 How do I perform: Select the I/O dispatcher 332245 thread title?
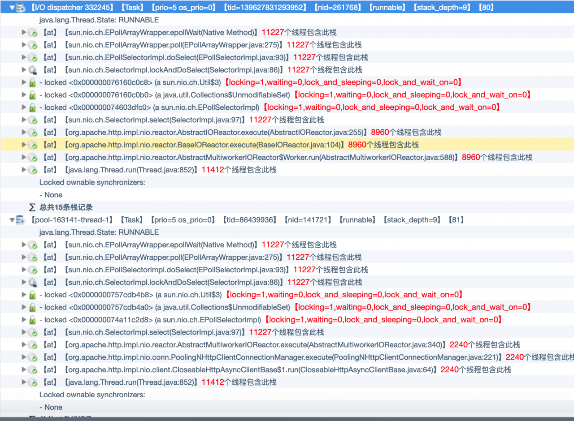(x=74, y=8)
